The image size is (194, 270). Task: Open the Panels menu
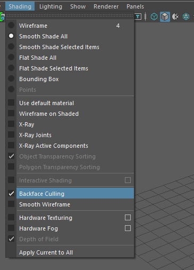click(135, 6)
